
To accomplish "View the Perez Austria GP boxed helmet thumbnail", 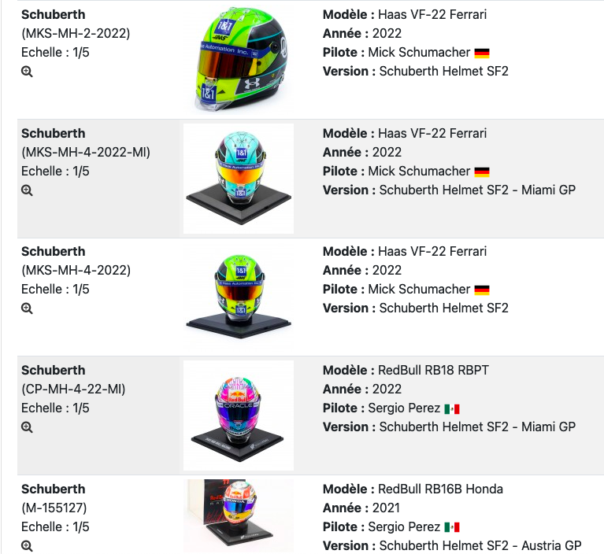I will (238, 515).
